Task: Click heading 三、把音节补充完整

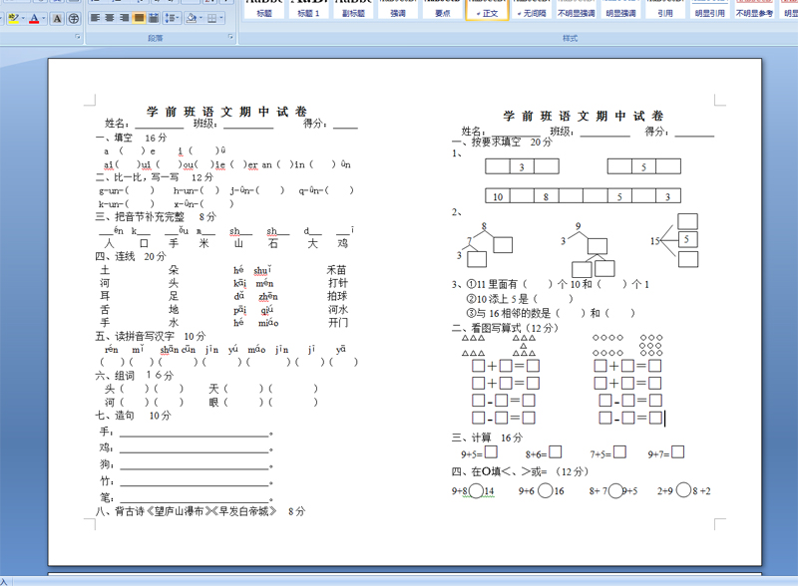Action: point(140,216)
